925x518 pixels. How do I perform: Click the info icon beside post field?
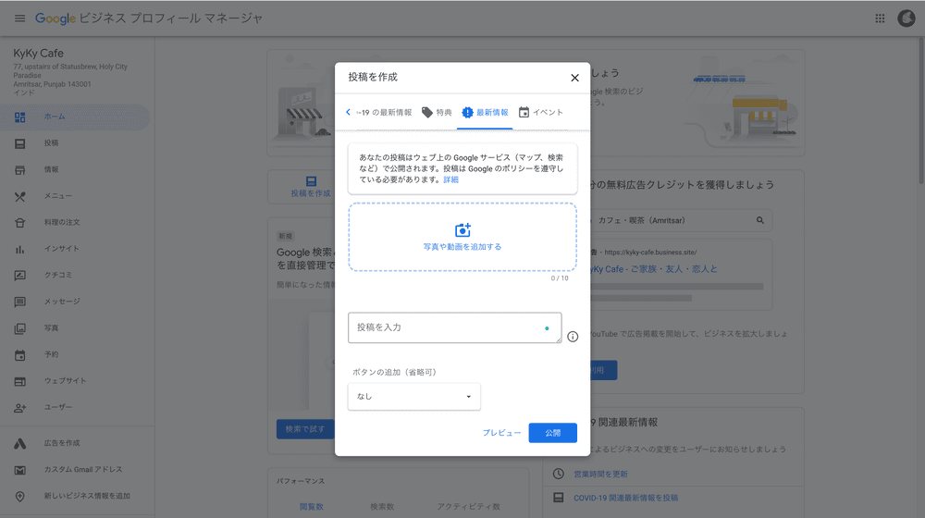point(573,337)
